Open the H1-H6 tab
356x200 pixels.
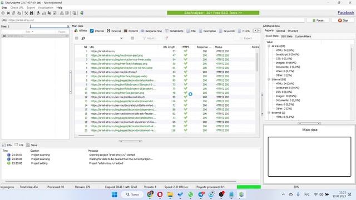click(244, 31)
